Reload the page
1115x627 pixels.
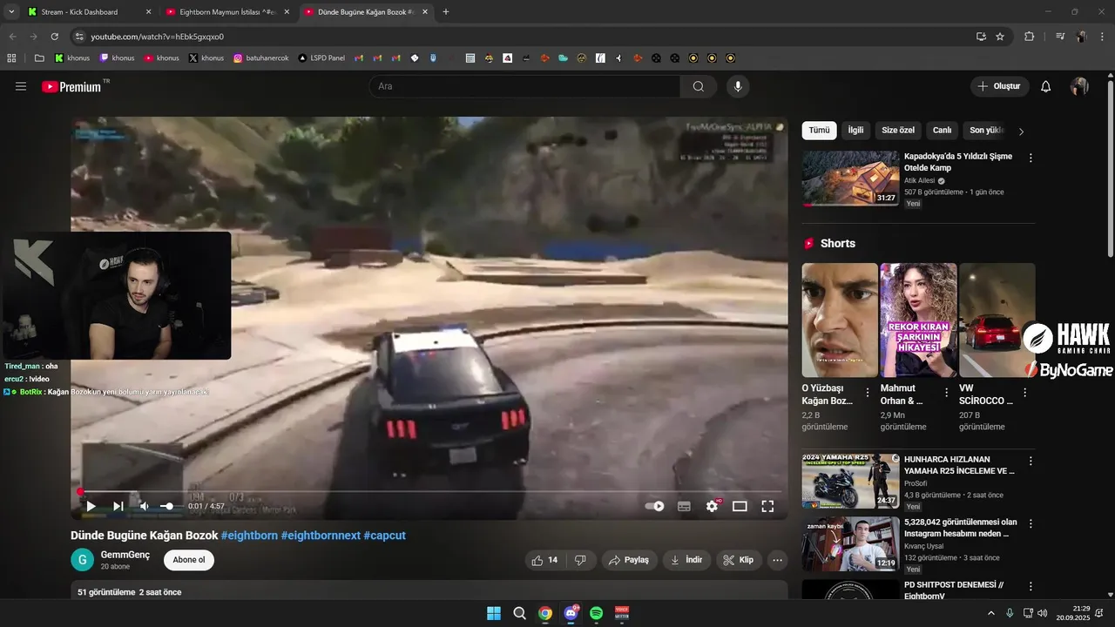pyautogui.click(x=55, y=37)
